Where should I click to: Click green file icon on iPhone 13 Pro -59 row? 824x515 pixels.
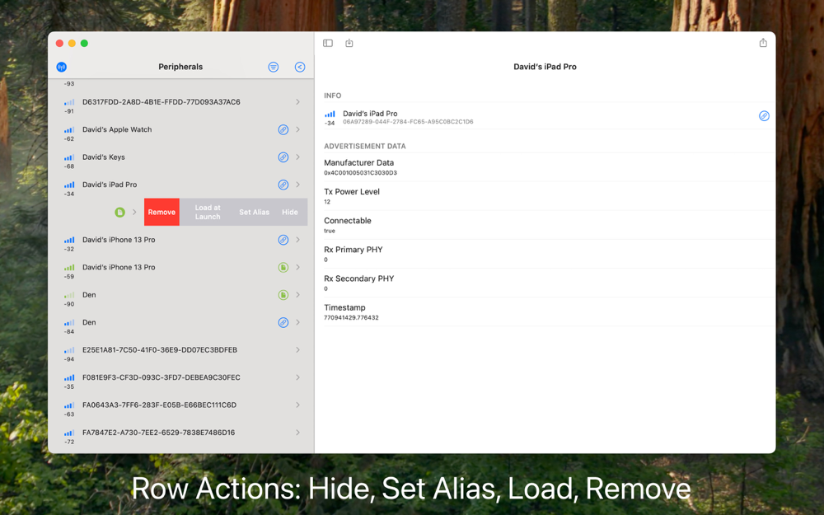pyautogui.click(x=283, y=268)
